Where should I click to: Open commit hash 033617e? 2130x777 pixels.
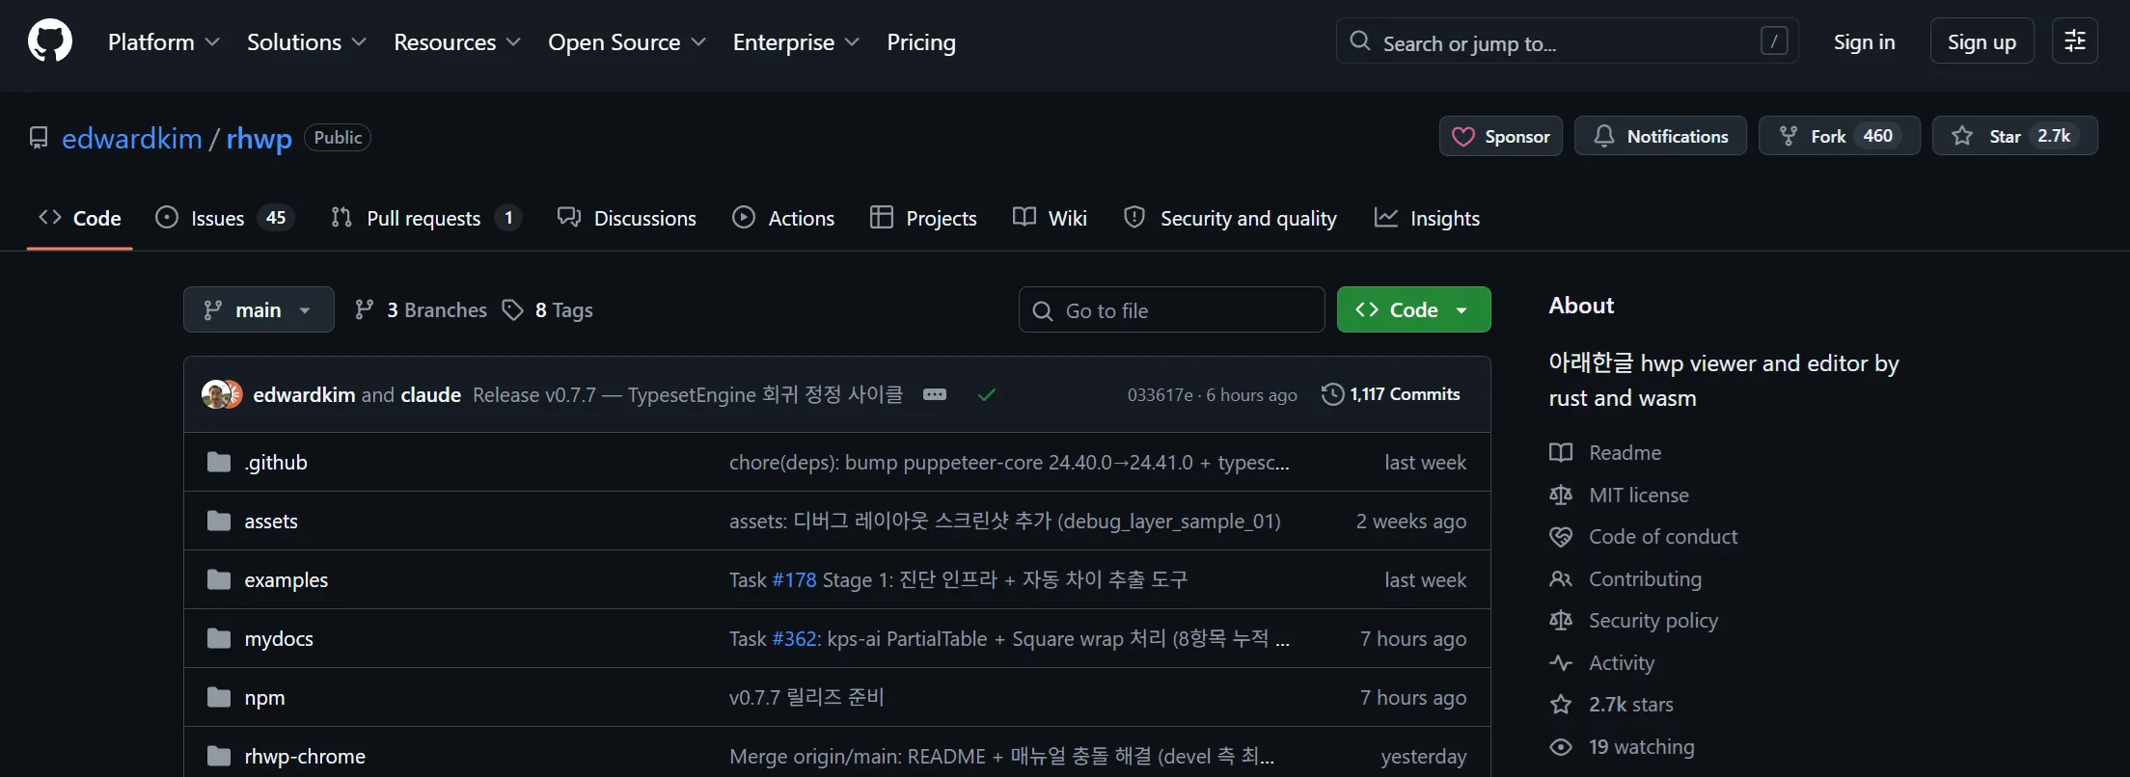1161,395
